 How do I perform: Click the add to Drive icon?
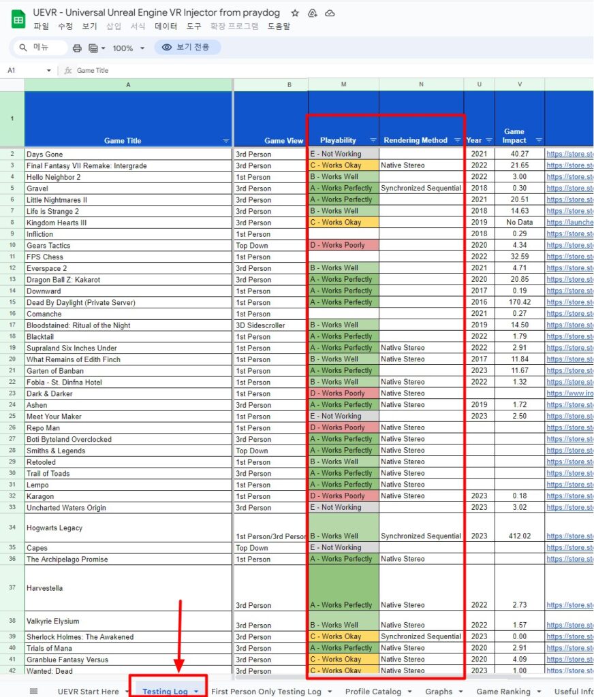[313, 13]
